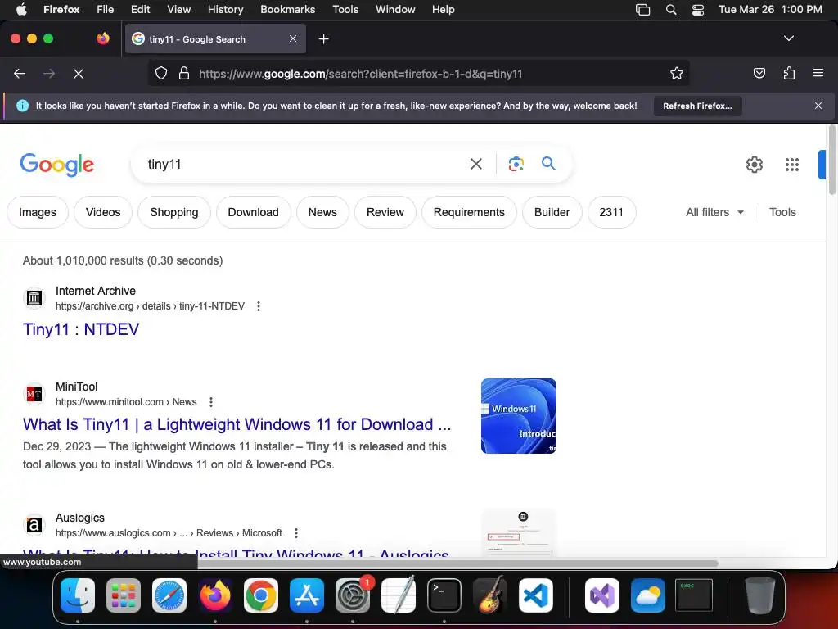Image resolution: width=838 pixels, height=629 pixels.
Task: Open Spotlight search in menu bar
Action: [x=671, y=9]
